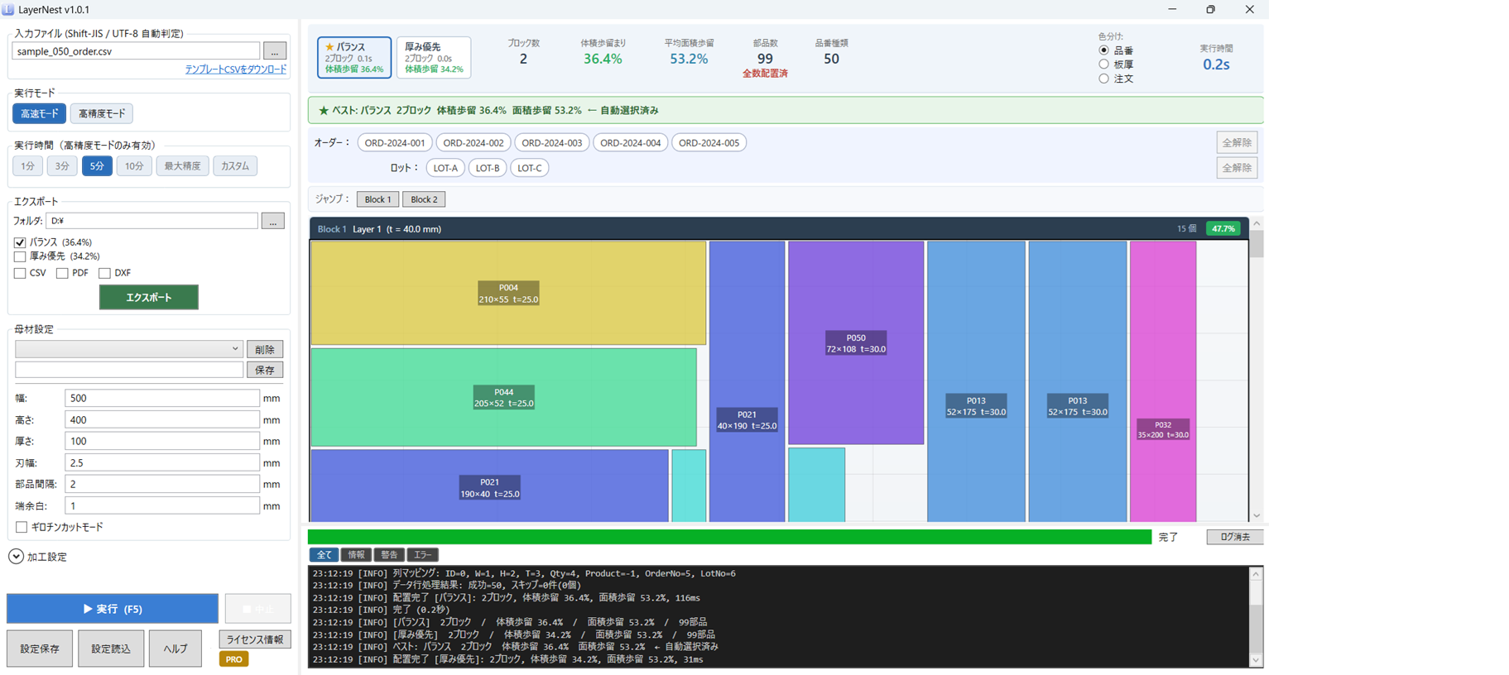This screenshot has width=1509, height=675.
Task: Filter by lot LOT-B
Action: (488, 168)
